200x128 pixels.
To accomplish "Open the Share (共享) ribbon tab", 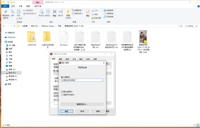I will pos(20,6).
